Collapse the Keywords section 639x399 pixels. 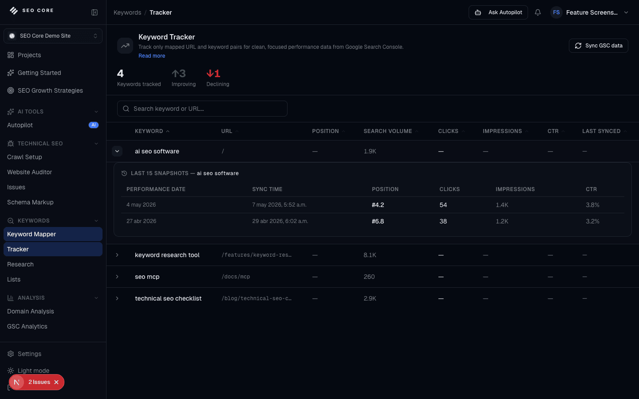point(96,221)
